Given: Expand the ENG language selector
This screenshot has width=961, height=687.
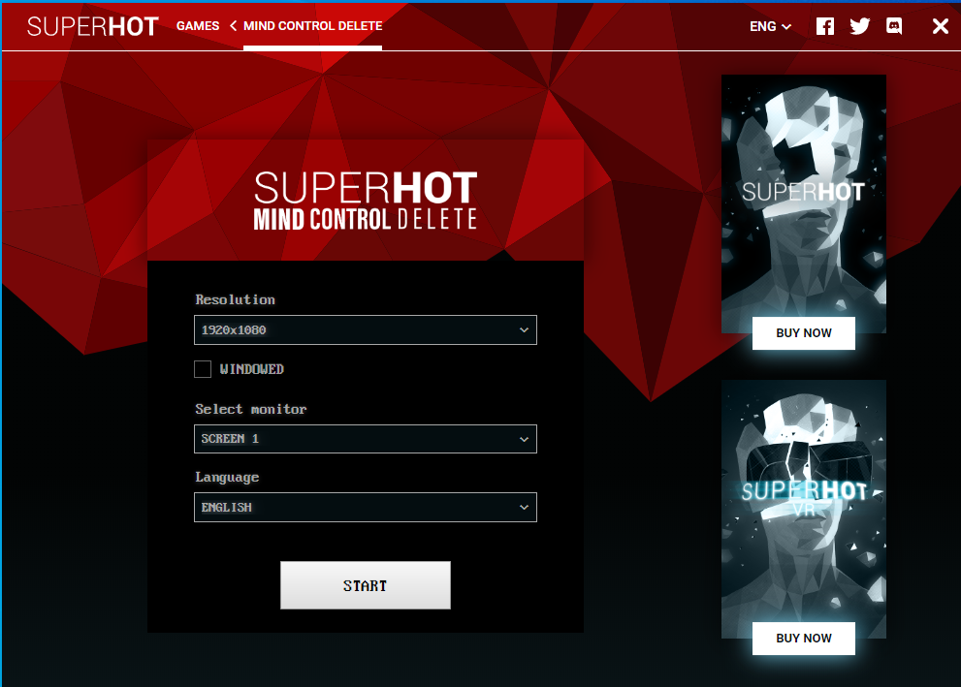Looking at the screenshot, I should click(770, 26).
